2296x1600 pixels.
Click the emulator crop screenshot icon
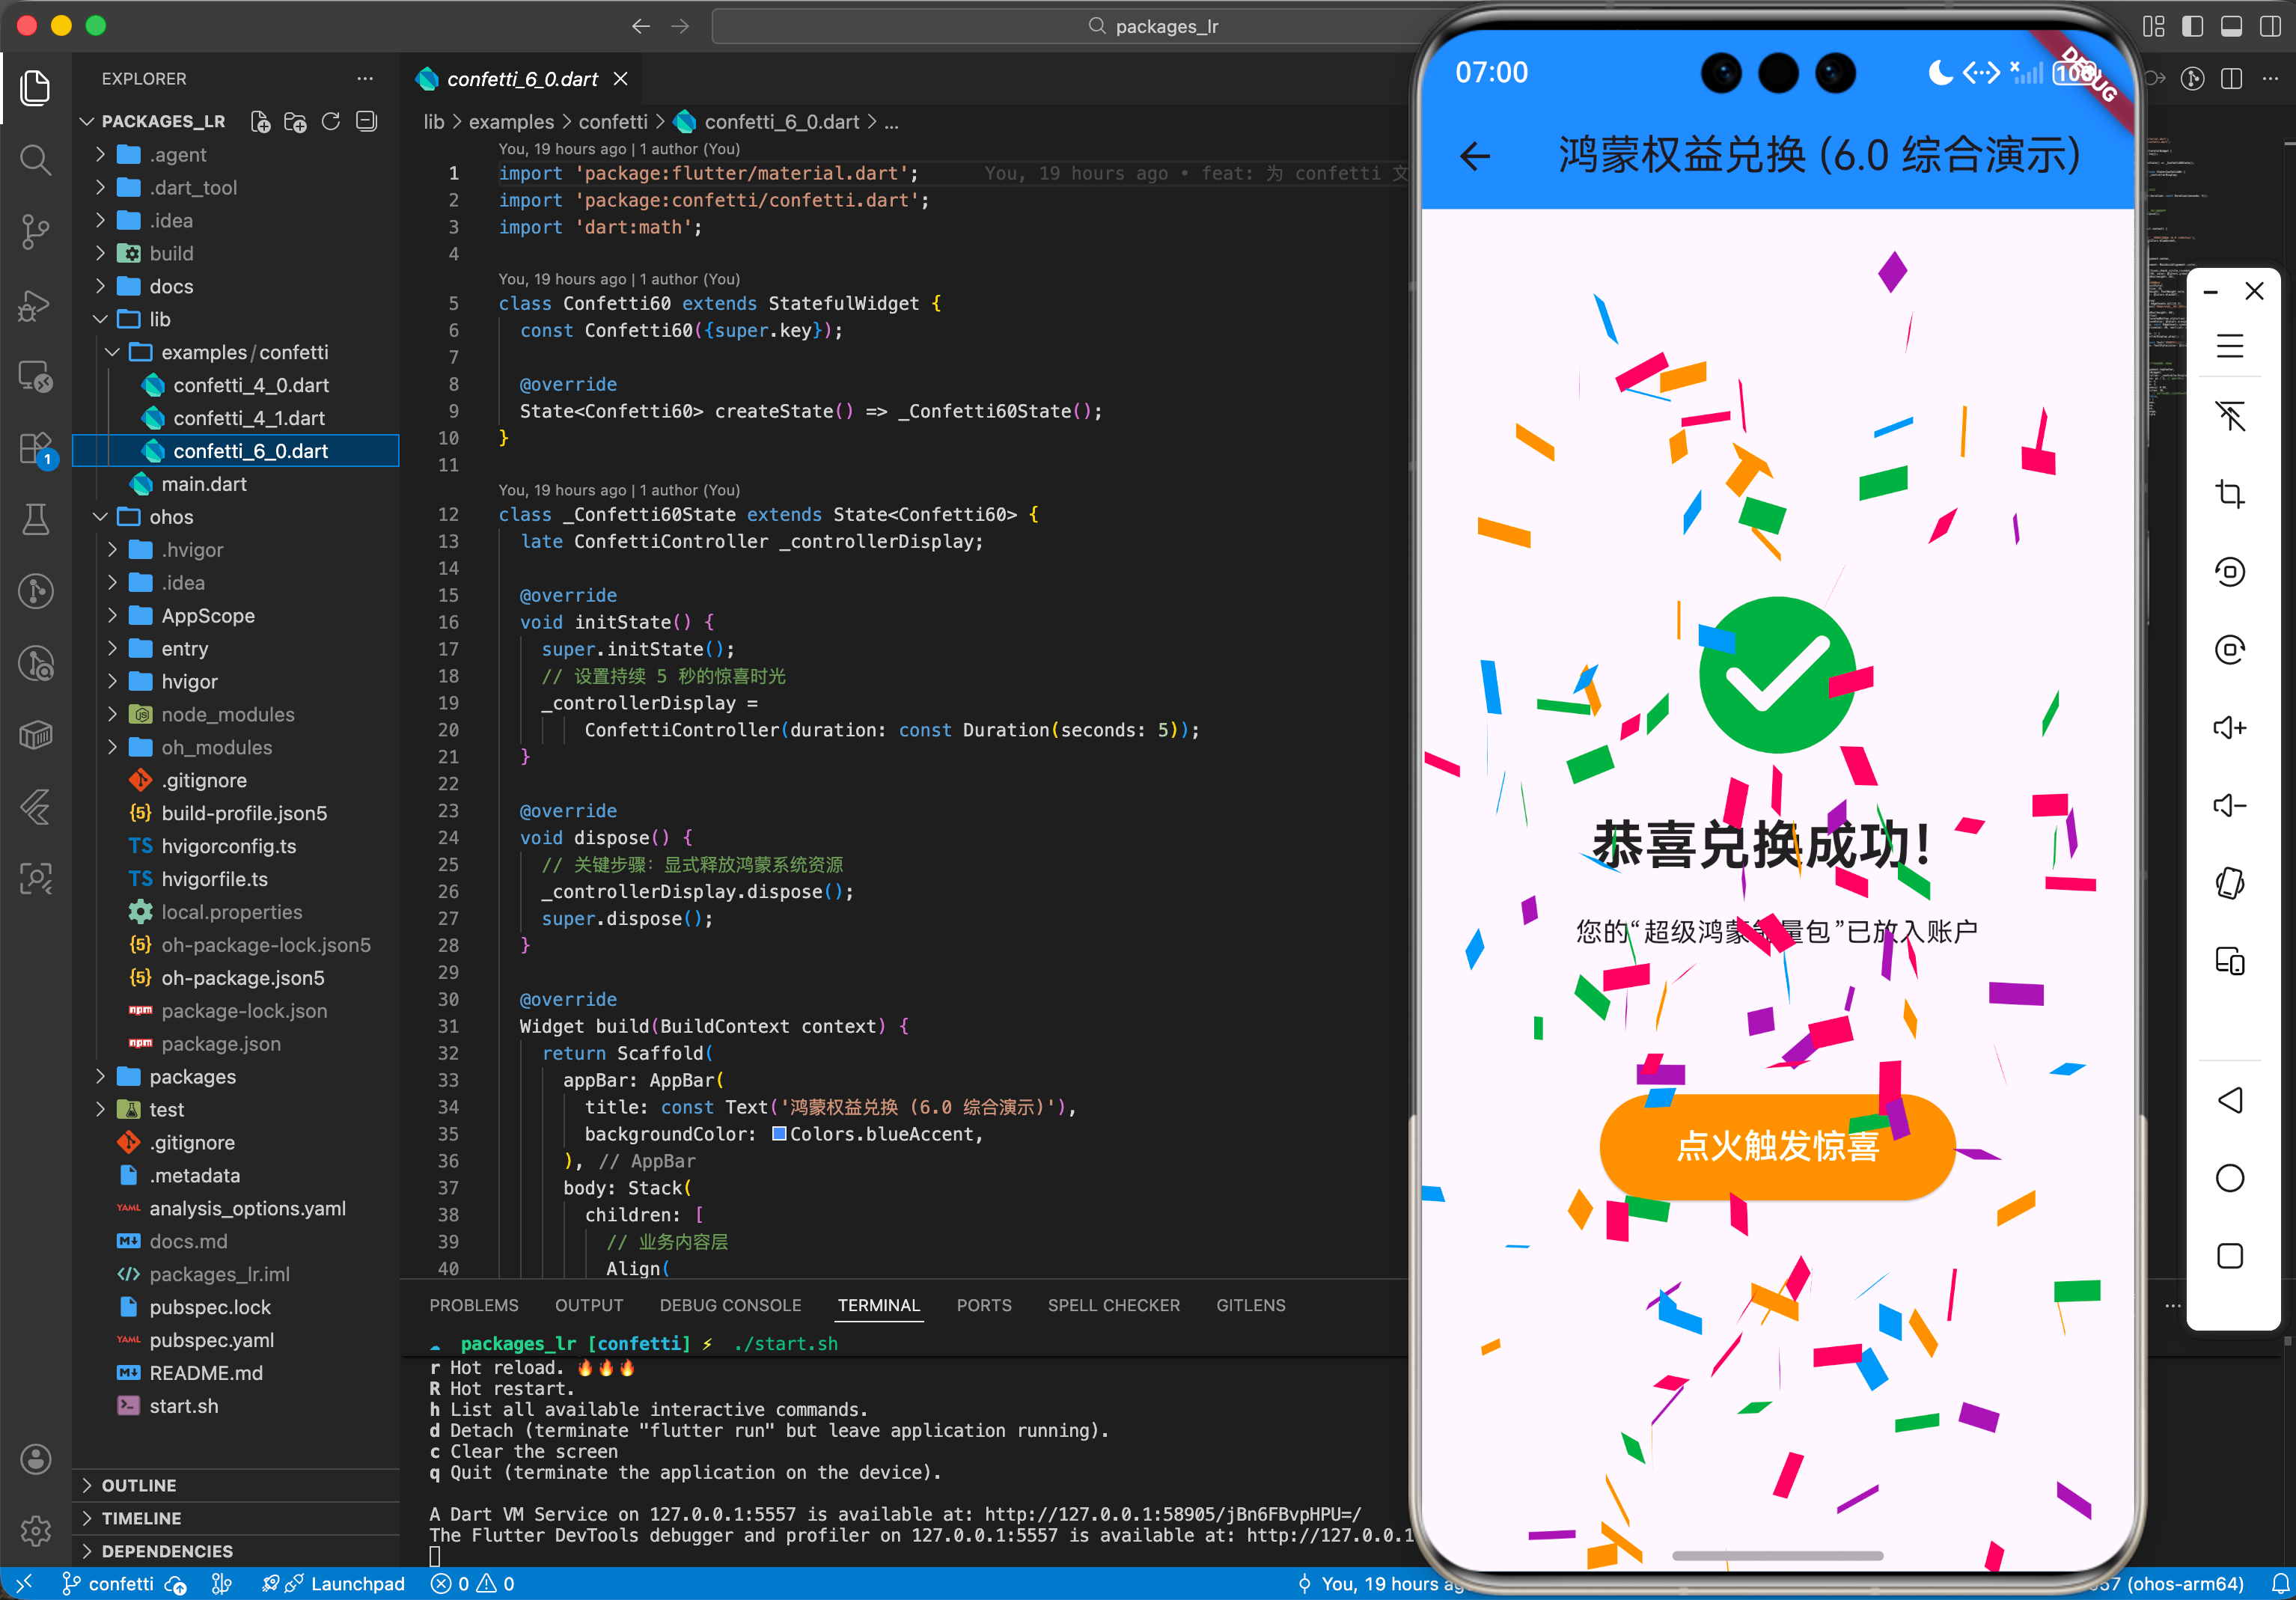2229,494
